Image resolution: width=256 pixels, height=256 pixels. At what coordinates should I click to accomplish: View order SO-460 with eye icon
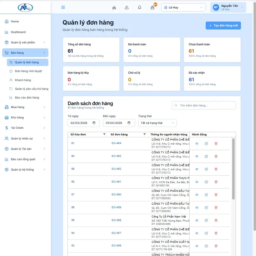point(197,195)
